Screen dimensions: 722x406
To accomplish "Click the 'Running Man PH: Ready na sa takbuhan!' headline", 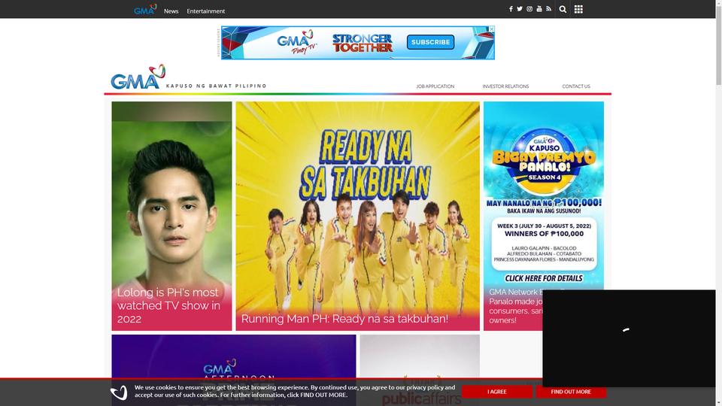I will coord(344,319).
